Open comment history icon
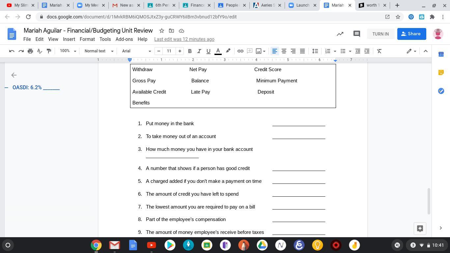The width and height of the screenshot is (450, 253). pyautogui.click(x=356, y=34)
